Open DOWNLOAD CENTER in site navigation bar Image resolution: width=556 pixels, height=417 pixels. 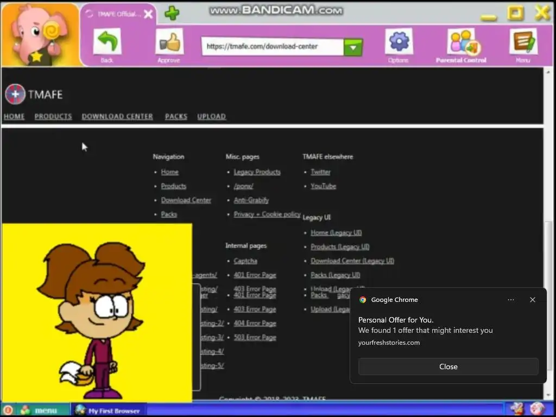click(117, 116)
